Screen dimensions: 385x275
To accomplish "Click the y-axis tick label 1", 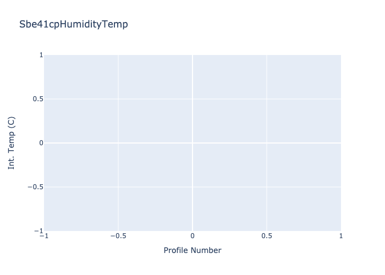I will [x=41, y=55].
